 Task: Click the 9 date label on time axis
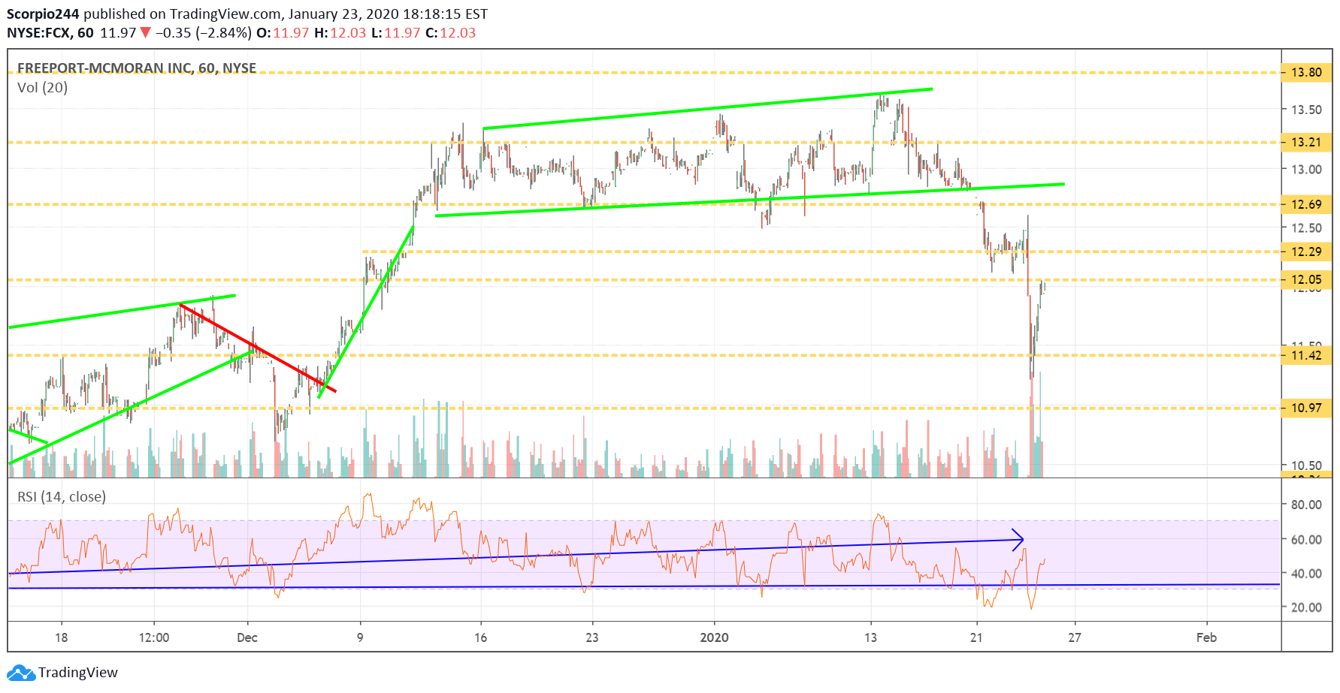(360, 637)
